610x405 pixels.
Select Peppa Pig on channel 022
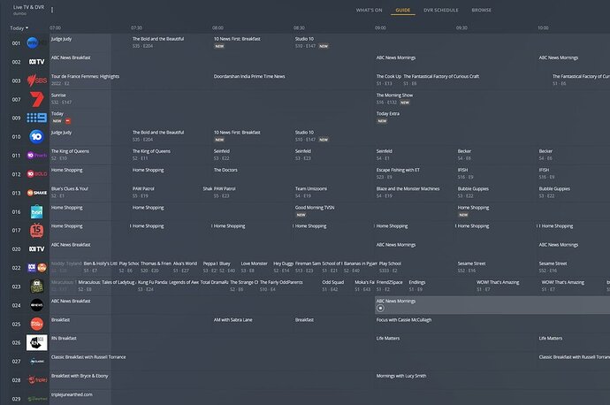[x=210, y=264]
